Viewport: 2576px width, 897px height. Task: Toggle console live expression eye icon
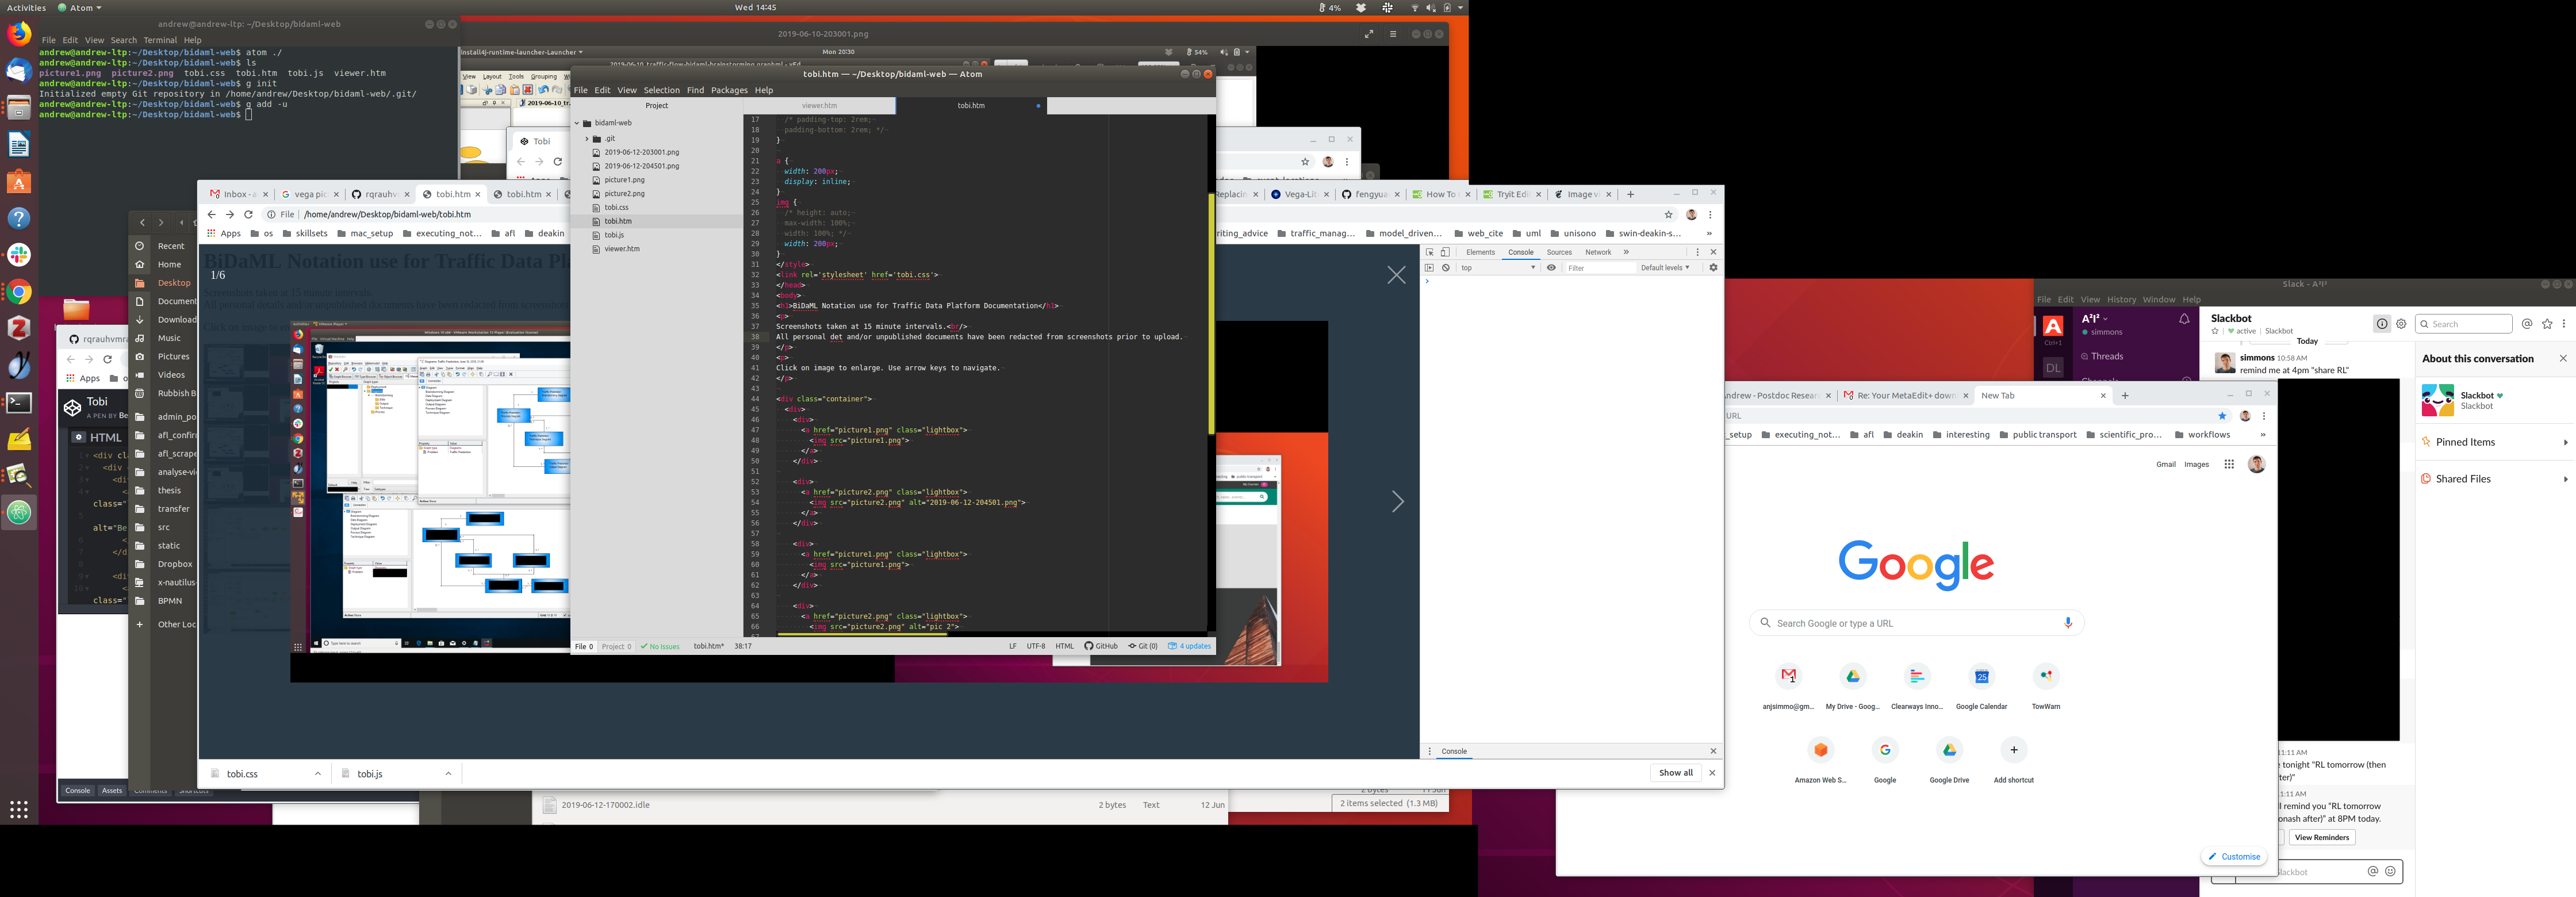(1551, 268)
